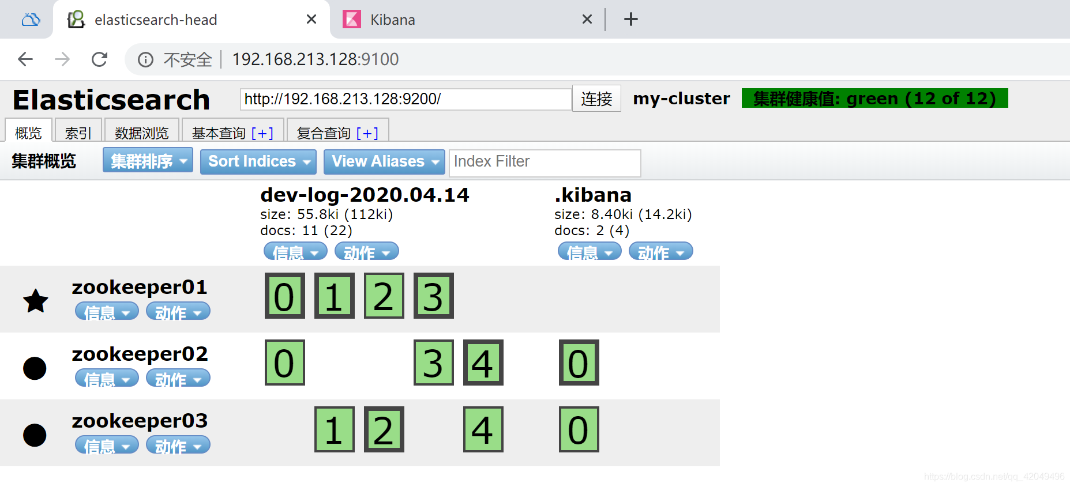Open 信息 dropdown for .kibana index

coord(590,251)
